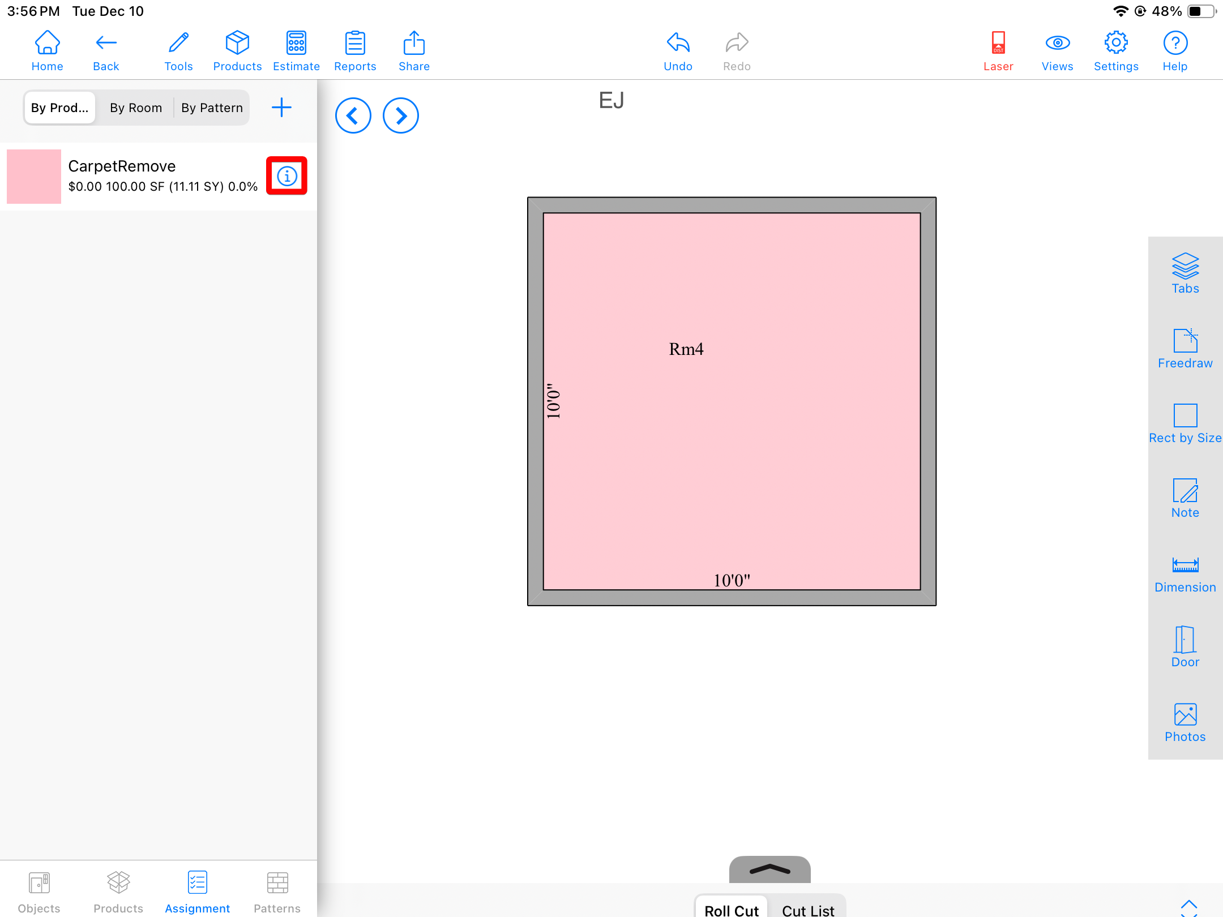1223x917 pixels.
Task: Click the pink CarpetRemove color swatch
Action: (x=34, y=176)
